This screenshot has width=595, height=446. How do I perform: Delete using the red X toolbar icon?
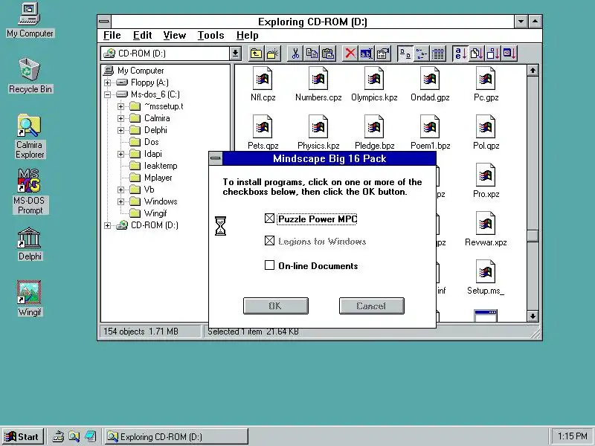(350, 54)
